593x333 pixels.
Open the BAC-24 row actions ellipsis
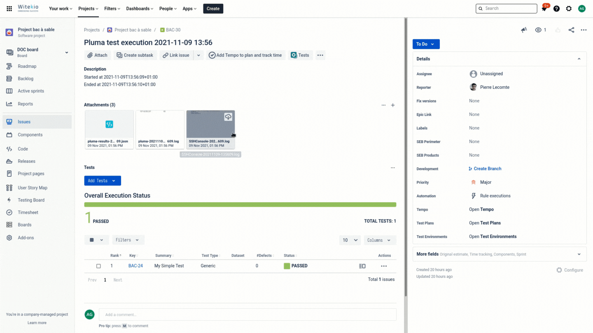[x=384, y=266]
